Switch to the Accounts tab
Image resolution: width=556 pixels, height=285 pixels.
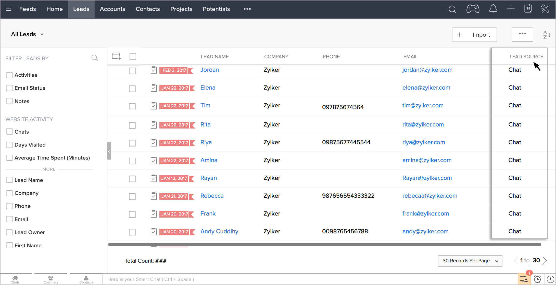coord(112,9)
